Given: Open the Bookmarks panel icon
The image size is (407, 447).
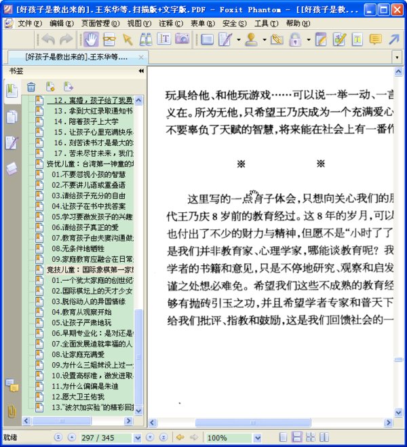Looking at the screenshot, I should click(x=12, y=91).
